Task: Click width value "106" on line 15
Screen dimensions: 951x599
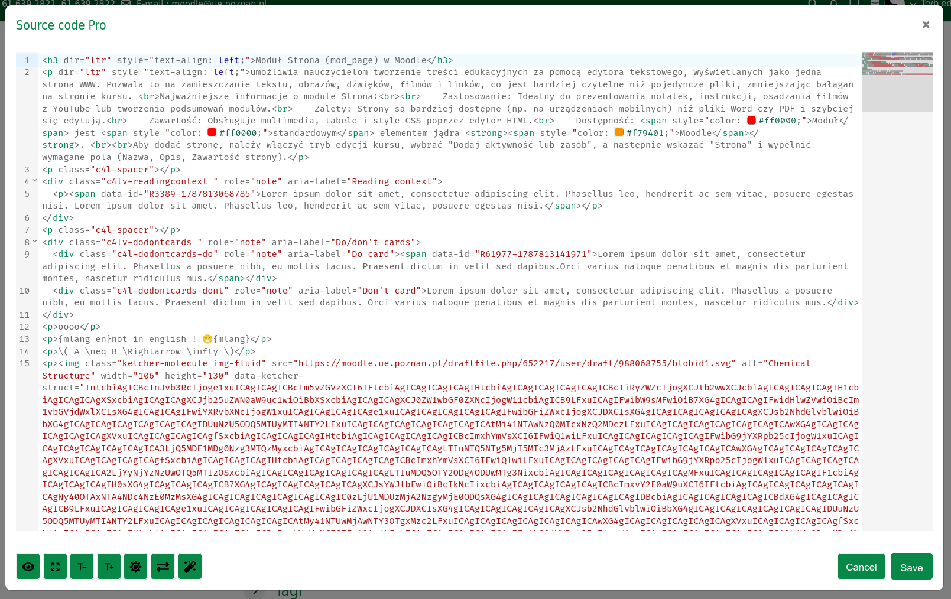Action: tap(147, 376)
